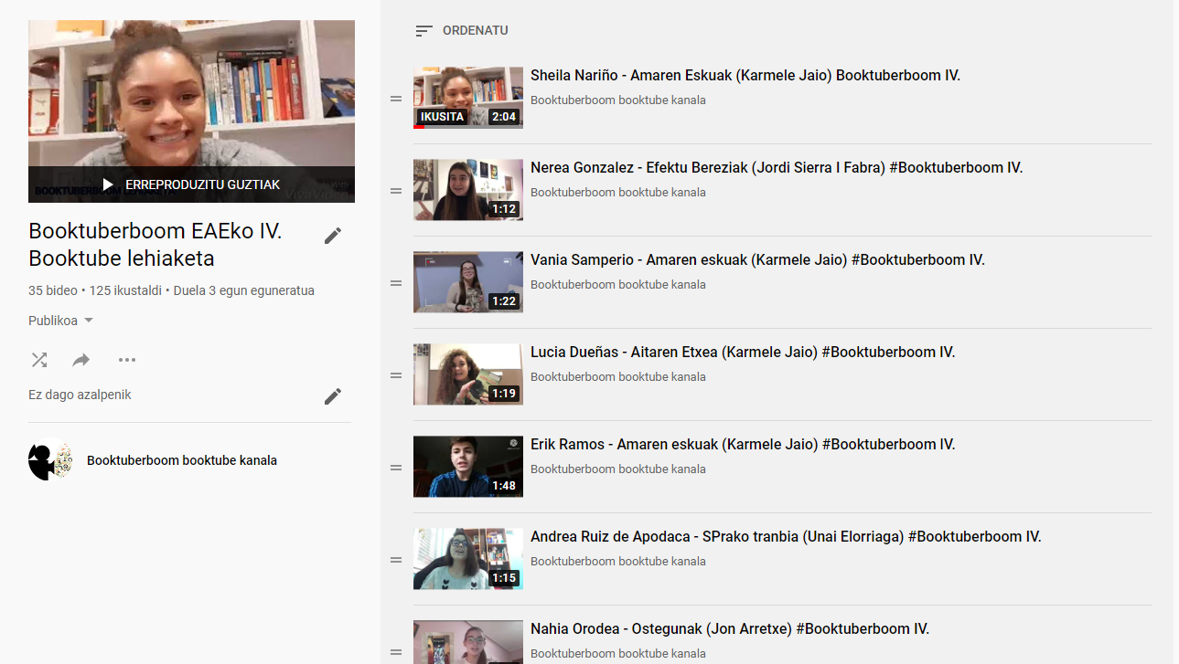The height and width of the screenshot is (664, 1179).
Task: Open Vania Samperio - Amaren eskuak title
Action: pos(757,260)
